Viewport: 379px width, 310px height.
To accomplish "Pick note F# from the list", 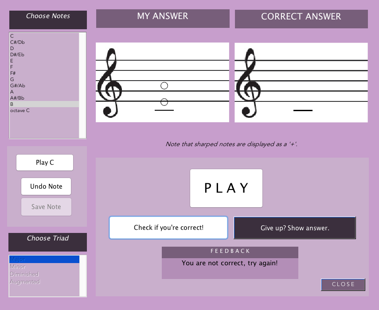I will 44,73.
